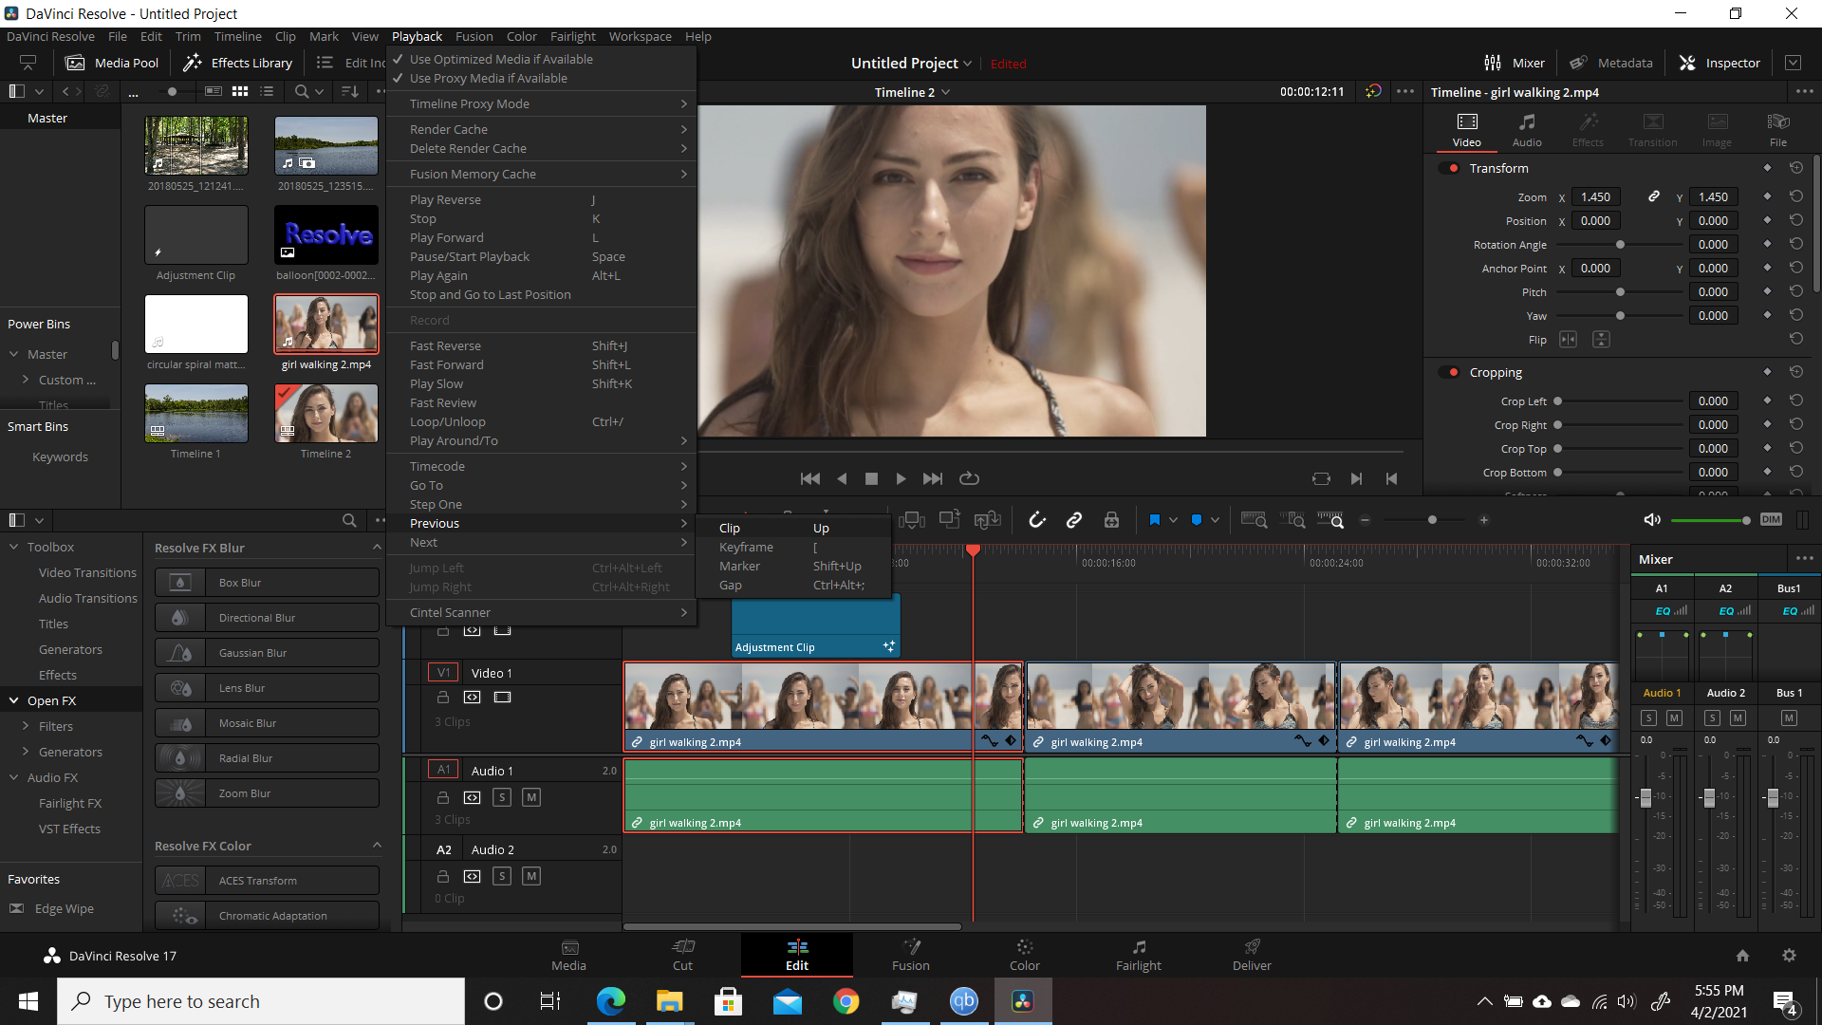Collapse the Open FX tree node
The width and height of the screenshot is (1822, 1025).
point(14,700)
